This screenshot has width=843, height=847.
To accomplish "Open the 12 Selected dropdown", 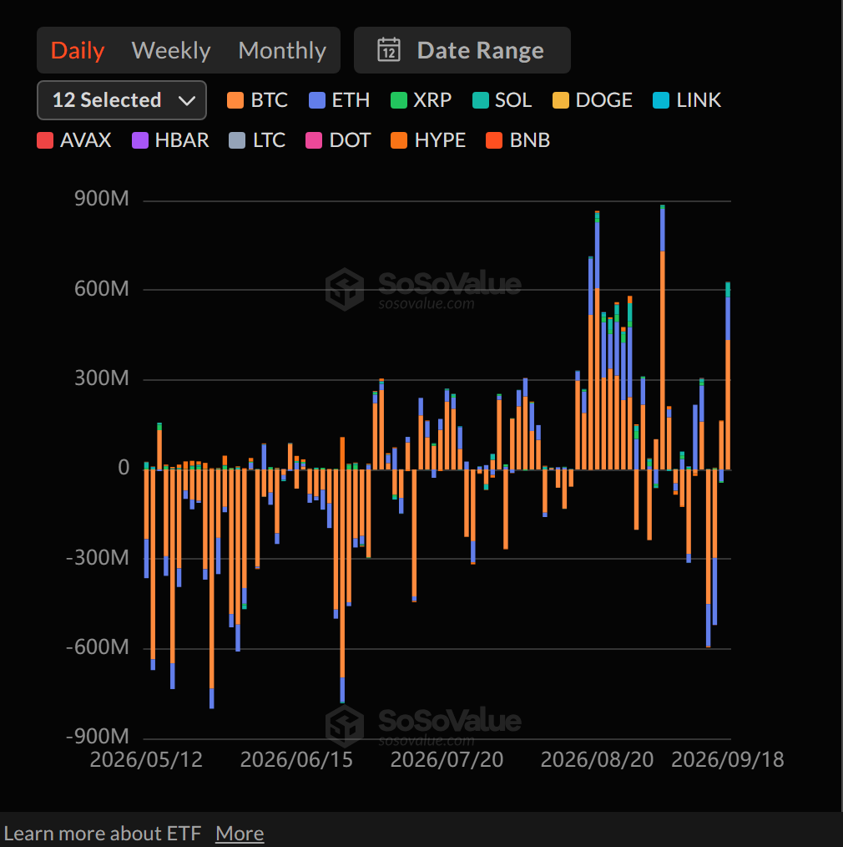I will [122, 100].
